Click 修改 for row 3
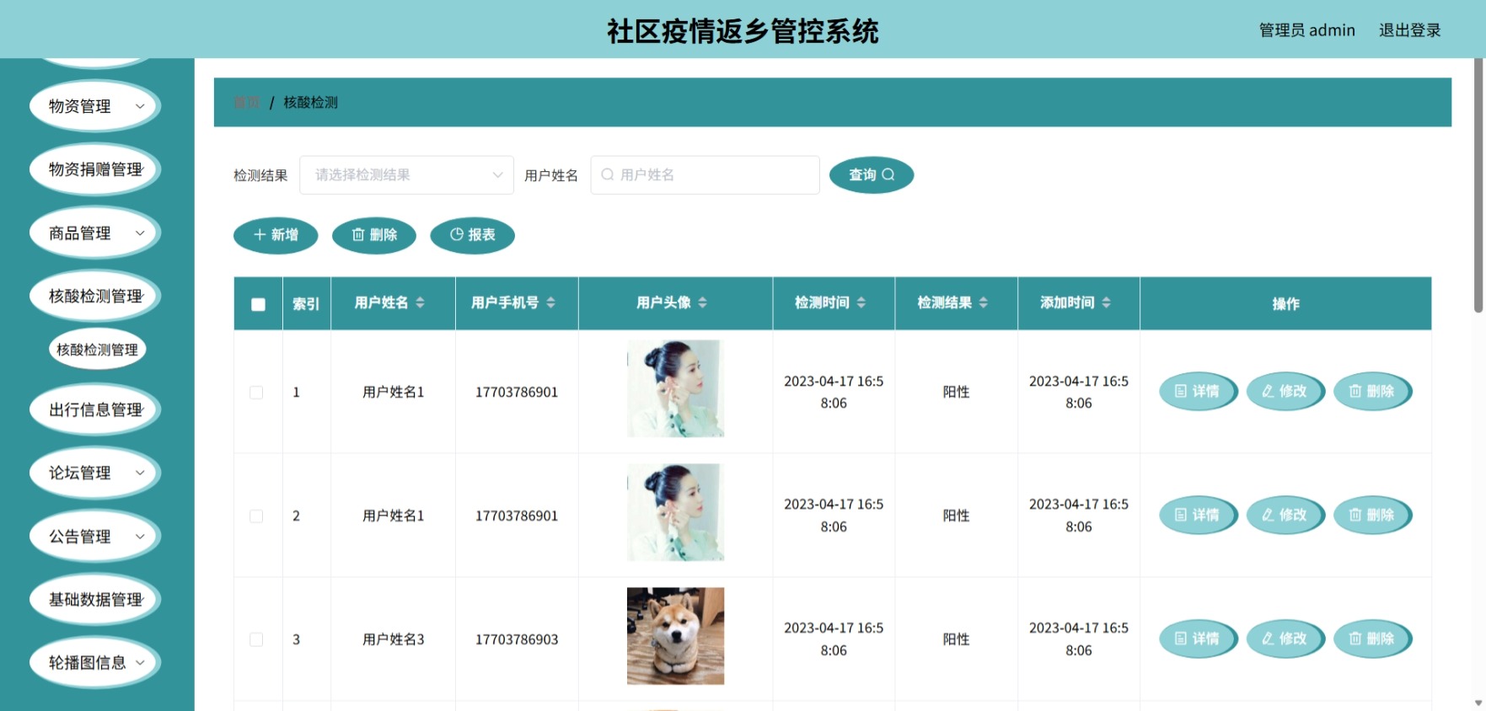Image resolution: width=1486 pixels, height=711 pixels. coord(1285,639)
